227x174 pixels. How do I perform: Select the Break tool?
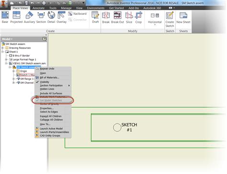(x=106, y=18)
